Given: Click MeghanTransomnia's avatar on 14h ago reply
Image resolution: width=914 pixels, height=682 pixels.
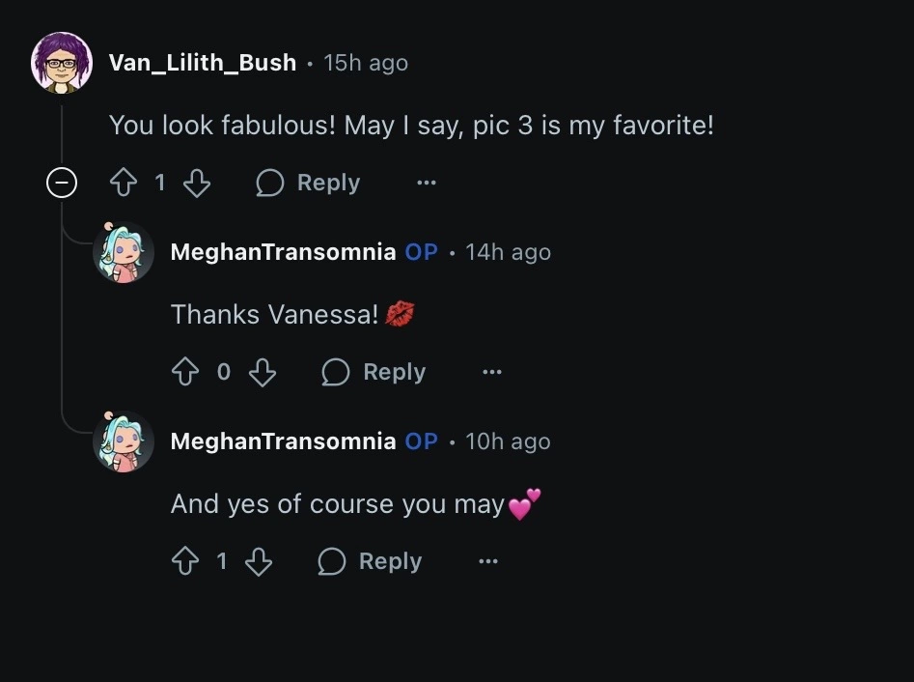Looking at the screenshot, I should [124, 252].
